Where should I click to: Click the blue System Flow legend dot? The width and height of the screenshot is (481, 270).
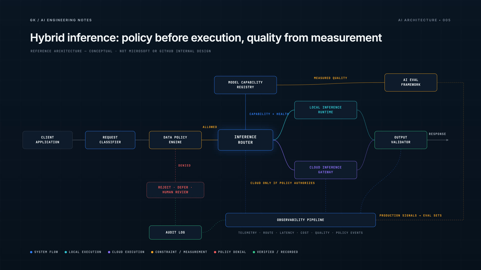(x=31, y=252)
